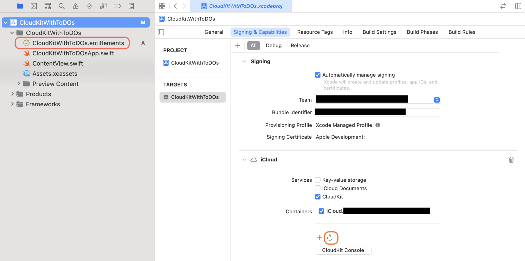Collapse the Signing section
Image resolution: width=525 pixels, height=261 pixels.
pyautogui.click(x=244, y=61)
